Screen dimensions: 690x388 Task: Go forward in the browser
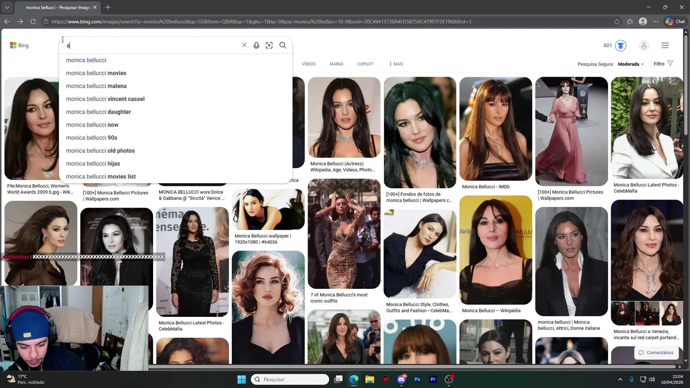click(20, 22)
